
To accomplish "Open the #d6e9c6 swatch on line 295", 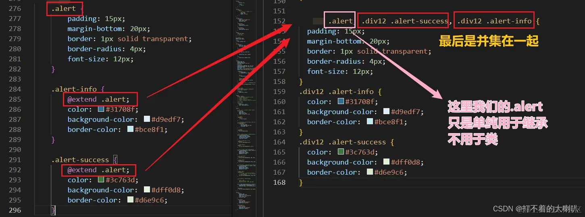I will coord(130,200).
